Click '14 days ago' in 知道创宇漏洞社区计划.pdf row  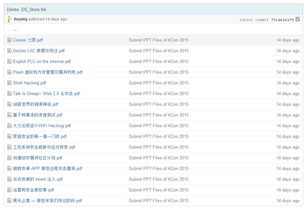[288, 158]
